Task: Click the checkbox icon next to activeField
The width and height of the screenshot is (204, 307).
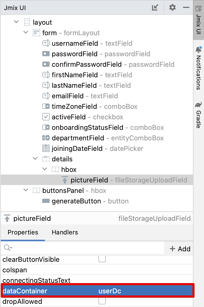Action: (x=46, y=117)
